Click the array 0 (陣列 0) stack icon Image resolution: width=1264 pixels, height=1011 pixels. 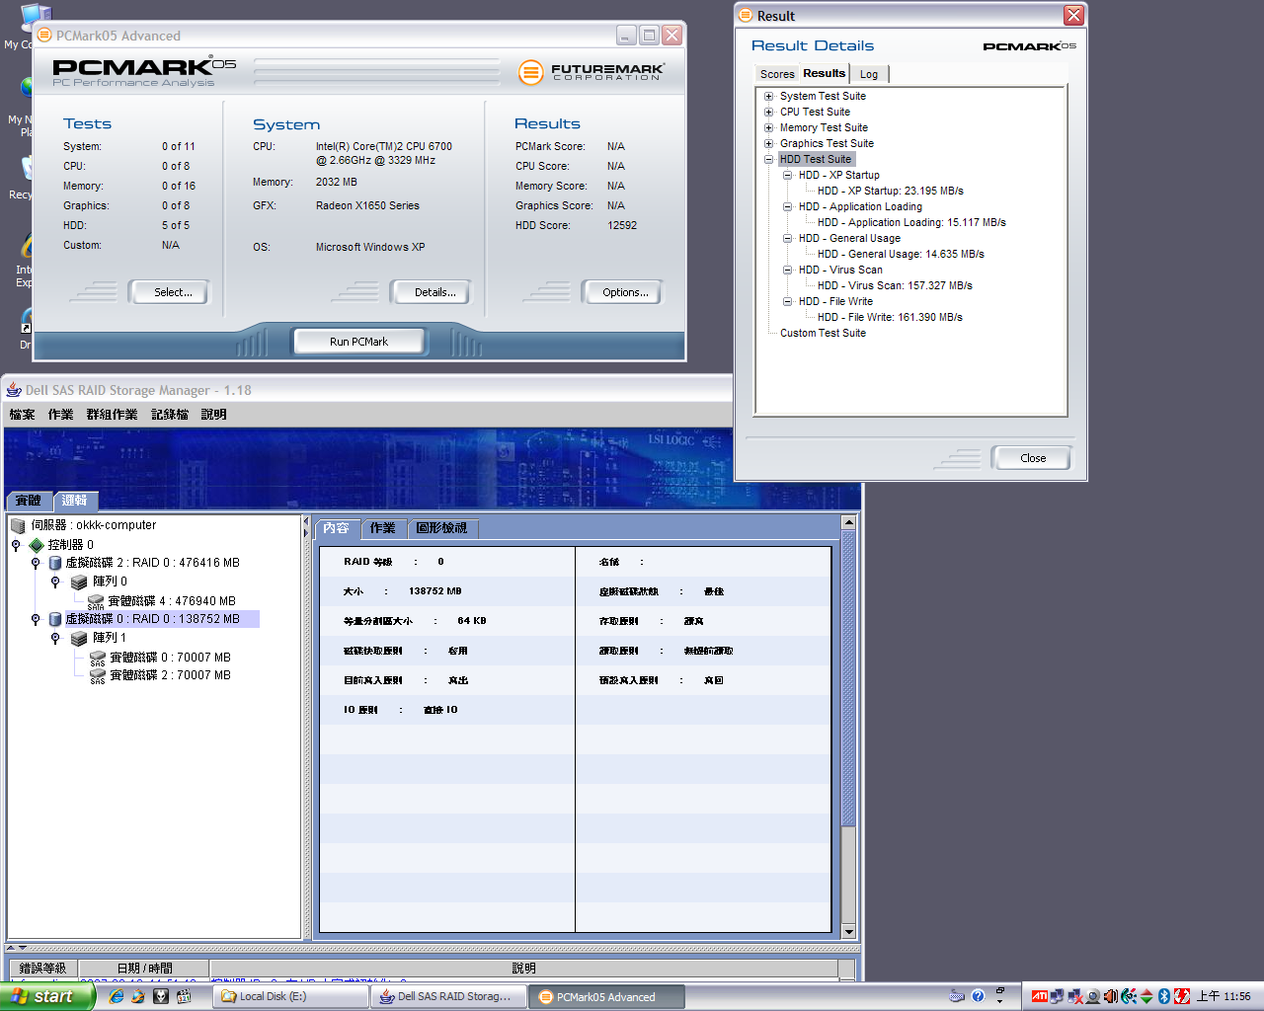(x=80, y=583)
